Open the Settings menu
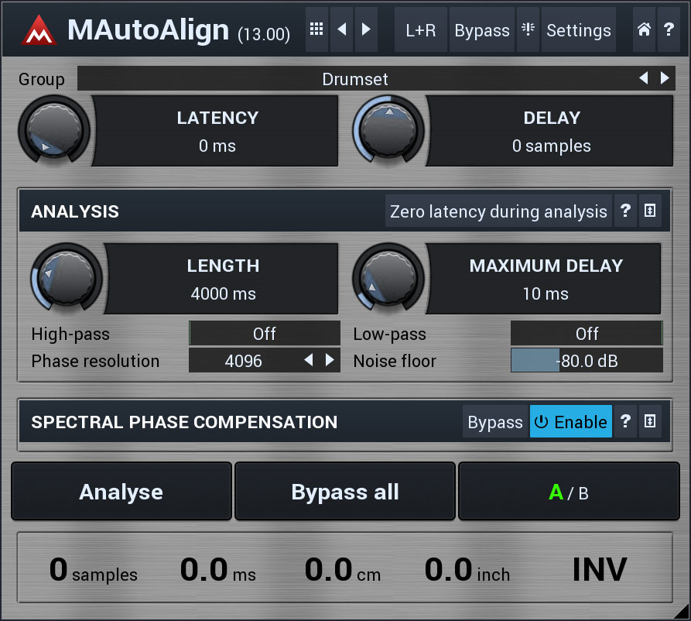This screenshot has width=691, height=621. [578, 30]
